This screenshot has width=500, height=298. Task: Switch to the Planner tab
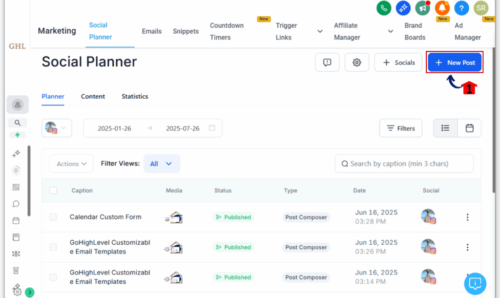(53, 96)
